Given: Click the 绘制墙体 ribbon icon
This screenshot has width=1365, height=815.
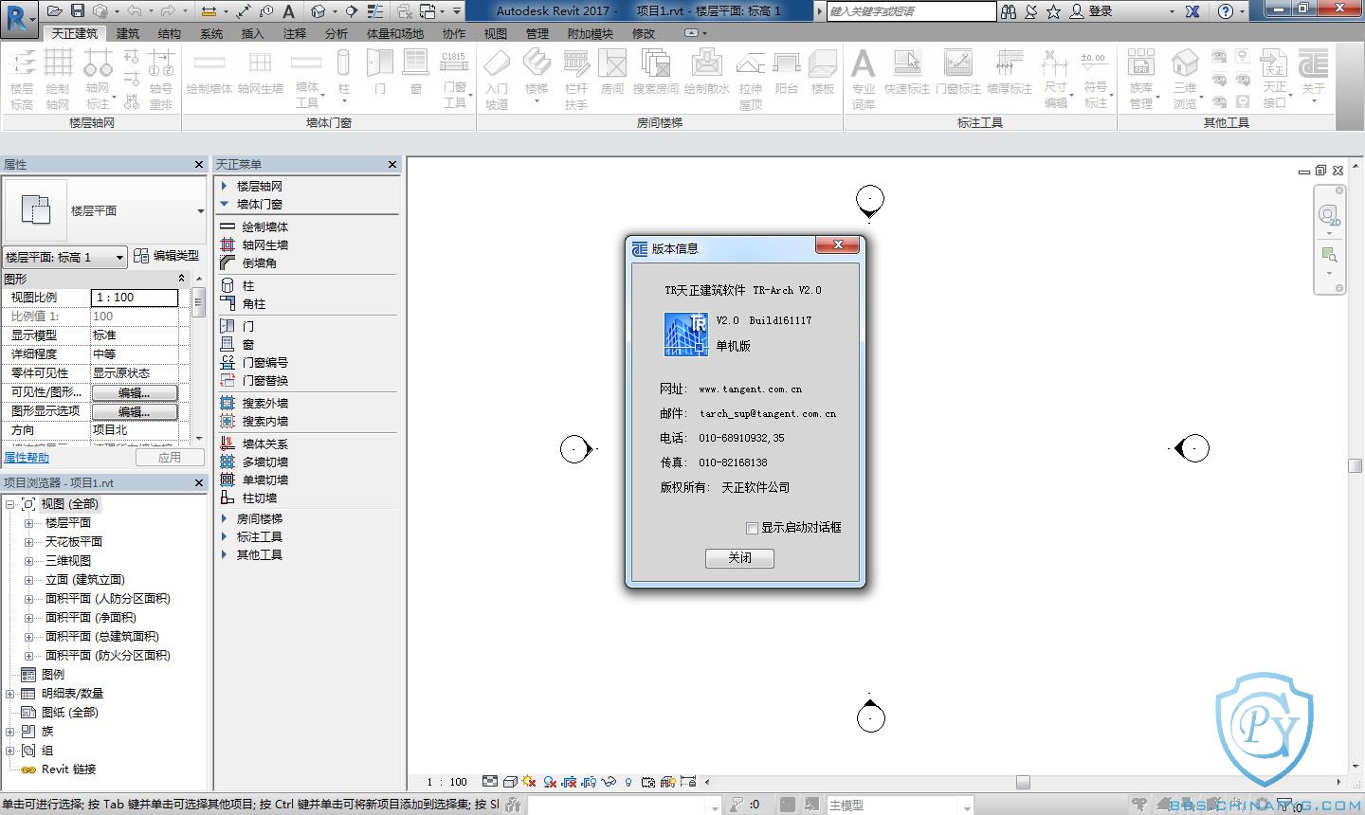Looking at the screenshot, I should tap(209, 72).
